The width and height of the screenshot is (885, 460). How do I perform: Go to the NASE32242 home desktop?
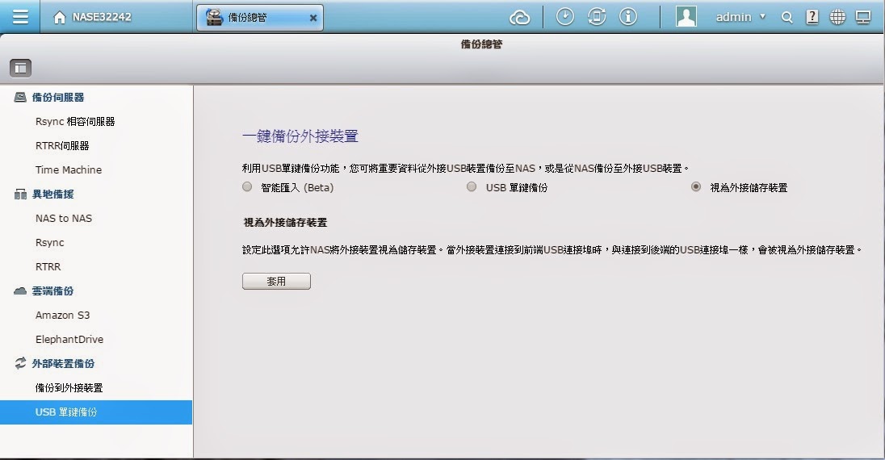coord(92,18)
